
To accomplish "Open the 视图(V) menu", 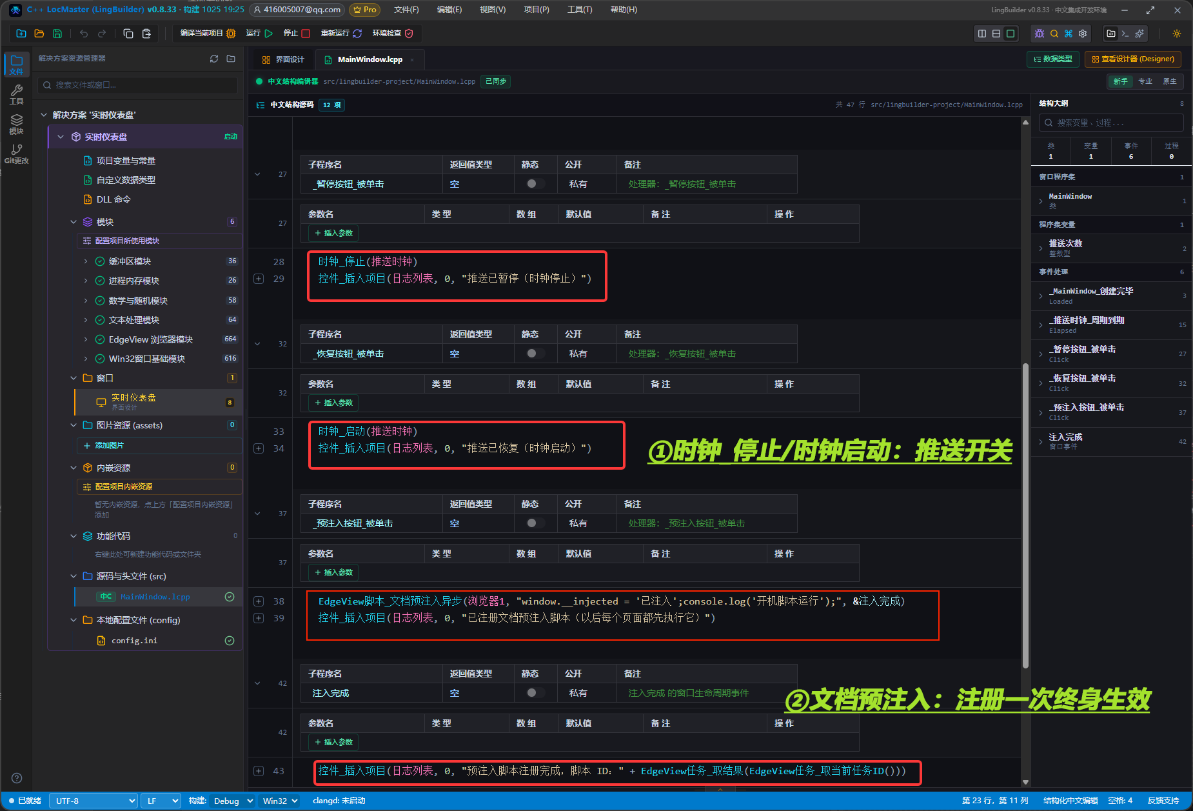I will (493, 10).
